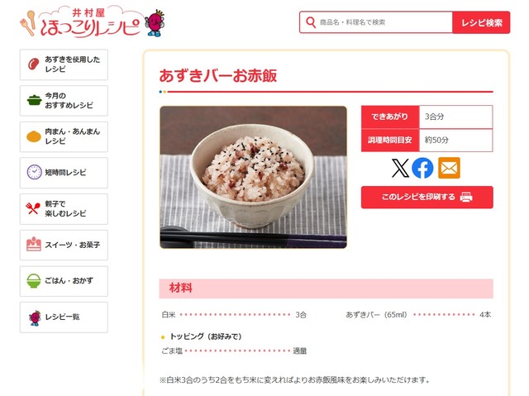Image resolution: width=529 pixels, height=396 pixels.
Task: Open レシピ一覧 from the sidebar
Action: coord(64,317)
